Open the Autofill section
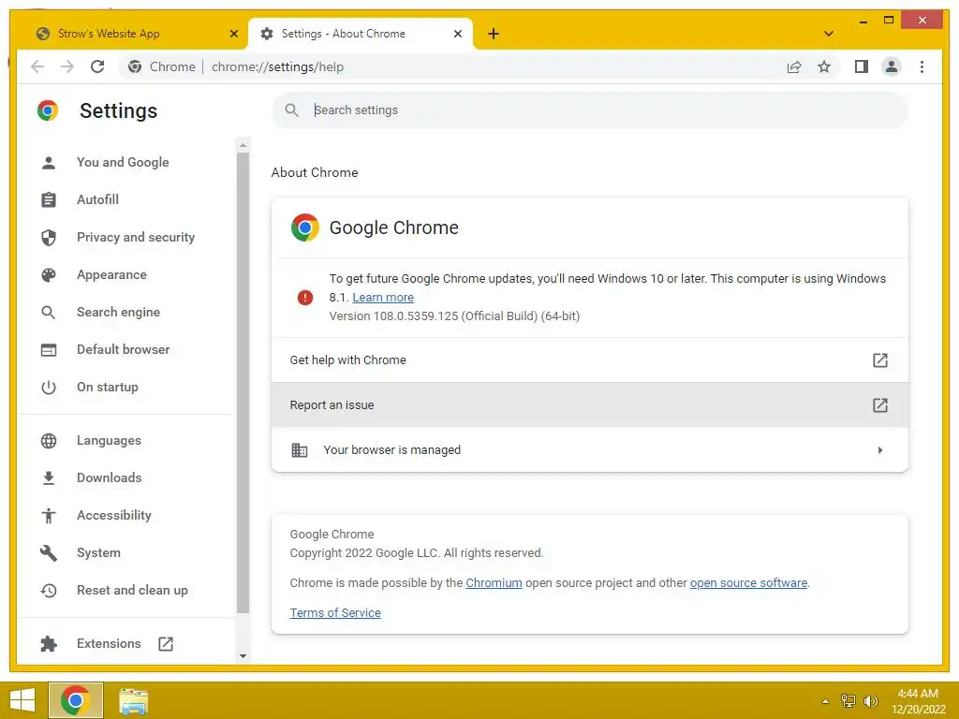Viewport: 959px width, 719px height. tap(97, 199)
